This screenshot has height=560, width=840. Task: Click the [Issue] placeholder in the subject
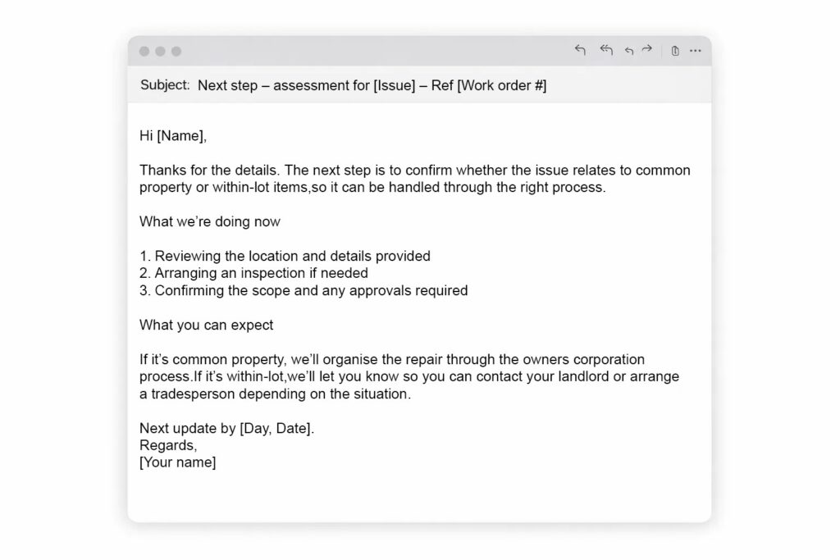point(395,84)
